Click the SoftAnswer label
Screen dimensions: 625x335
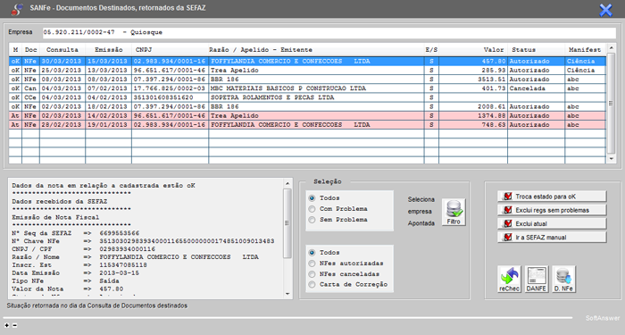[603, 318]
